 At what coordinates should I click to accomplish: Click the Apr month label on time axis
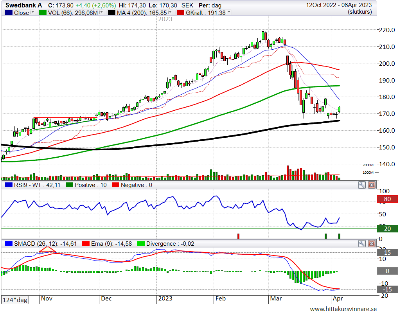coord(338,299)
